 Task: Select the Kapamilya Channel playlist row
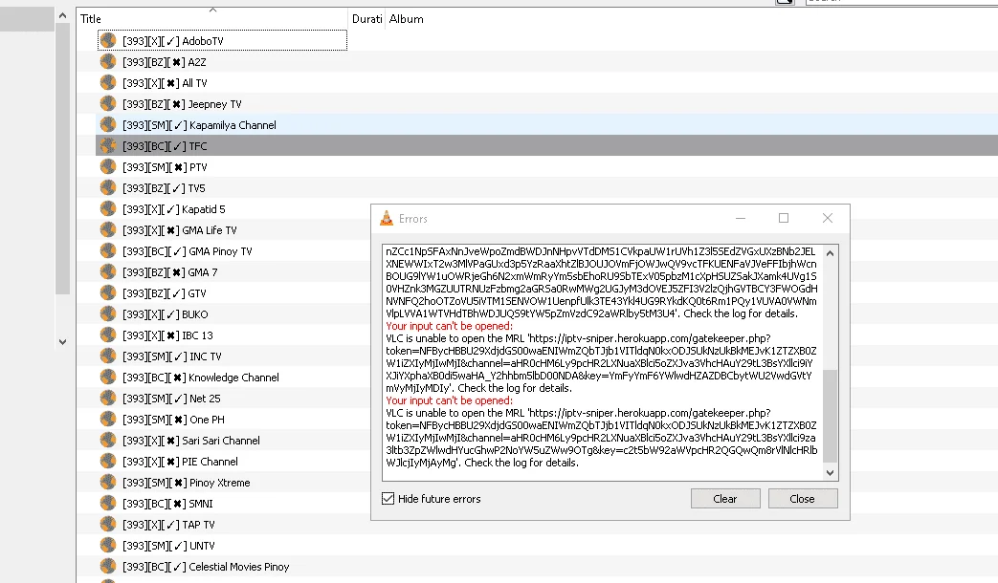point(546,124)
